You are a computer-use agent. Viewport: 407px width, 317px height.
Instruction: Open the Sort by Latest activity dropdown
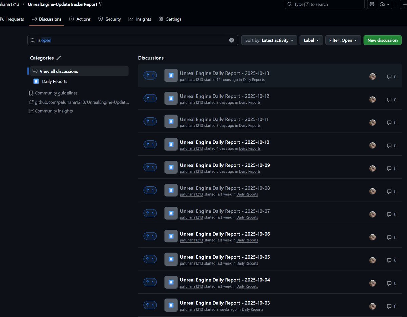tap(269, 40)
